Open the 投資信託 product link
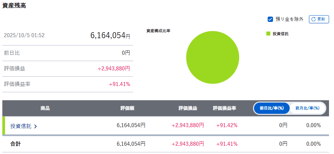The image size is (334, 154). (x=21, y=126)
